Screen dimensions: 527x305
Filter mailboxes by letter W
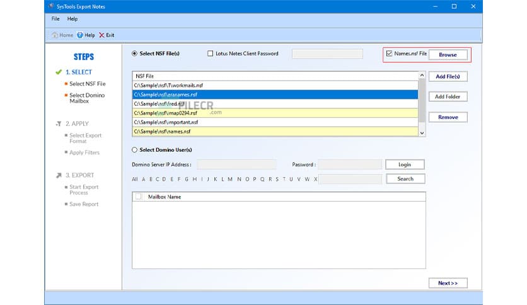(x=307, y=180)
